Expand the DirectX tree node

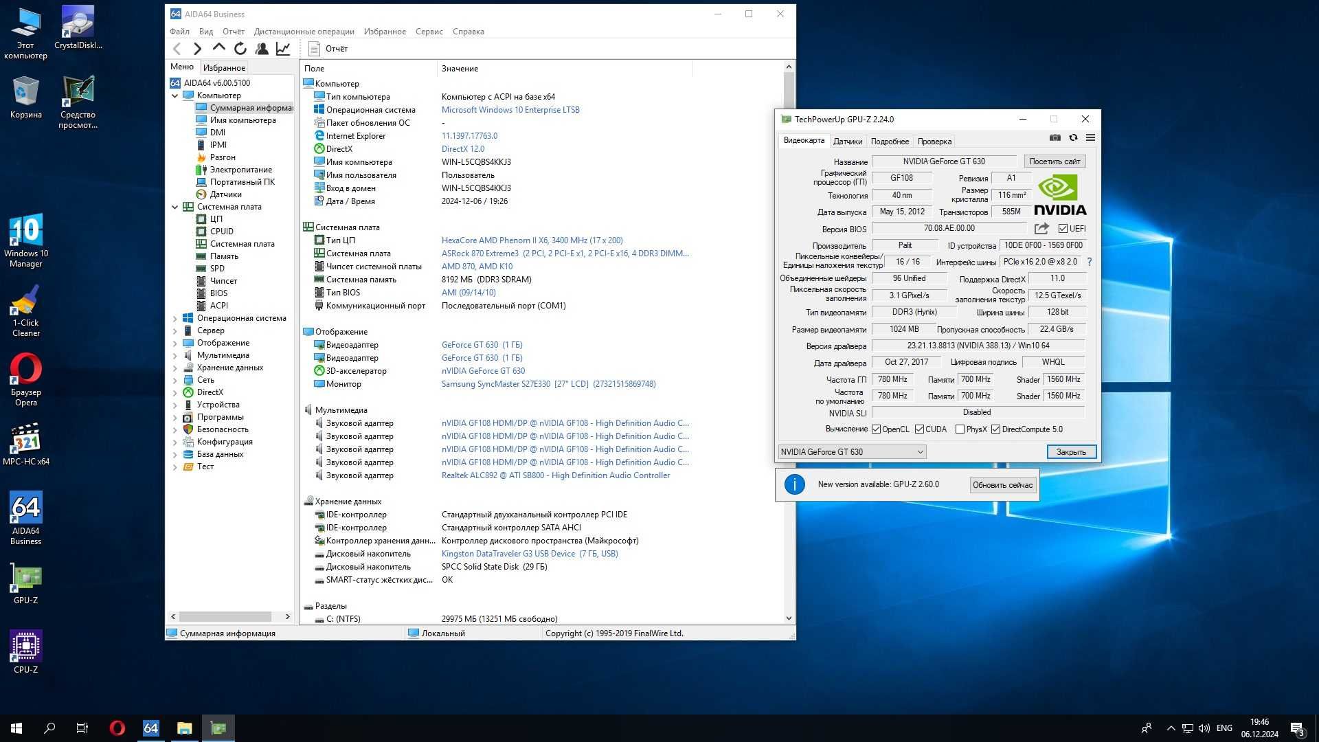175,393
